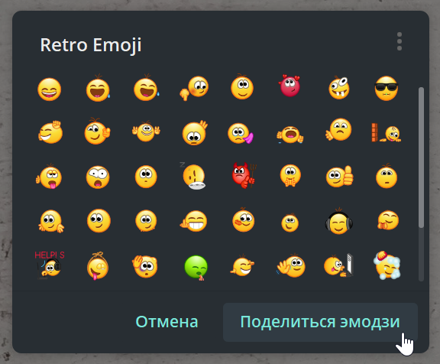The image size is (440, 364).
Task: Choose the waving hand emoji
Action: (x=291, y=265)
